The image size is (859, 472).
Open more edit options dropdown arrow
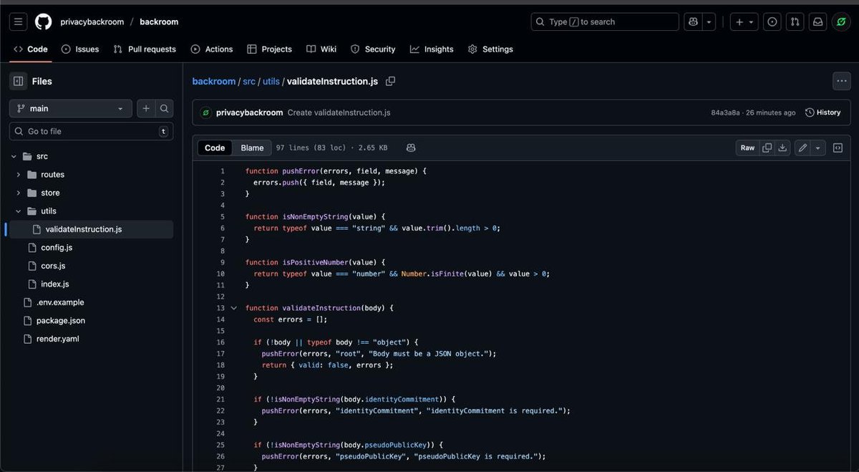[x=818, y=148]
